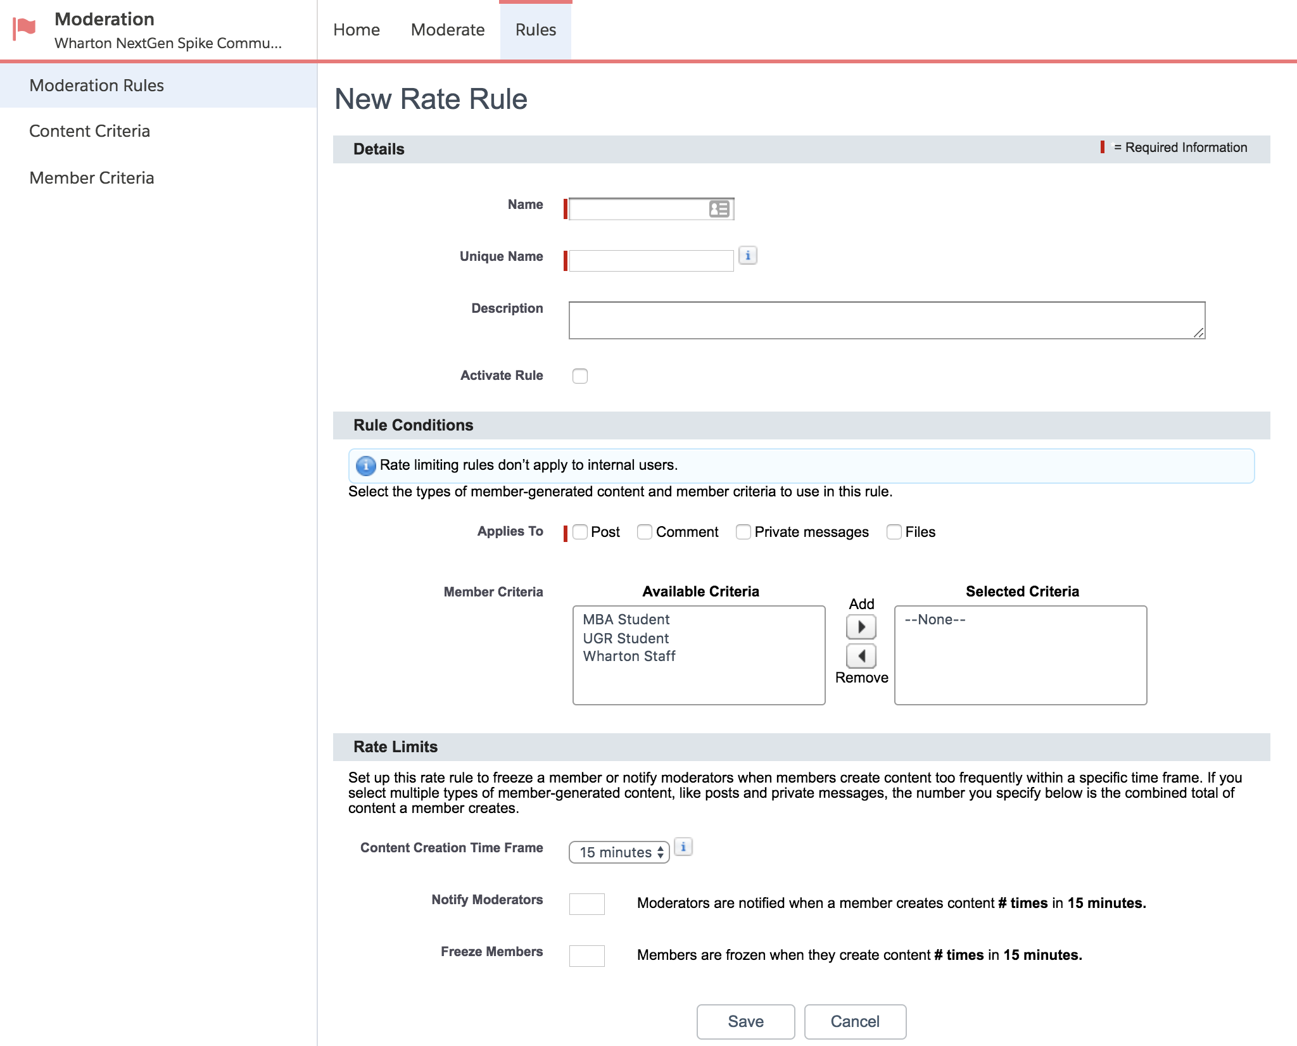The image size is (1297, 1046).
Task: Click the Description field resize handle
Action: (1198, 332)
